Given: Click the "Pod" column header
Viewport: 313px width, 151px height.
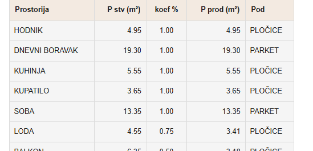Looking at the screenshot, I should (x=258, y=10).
